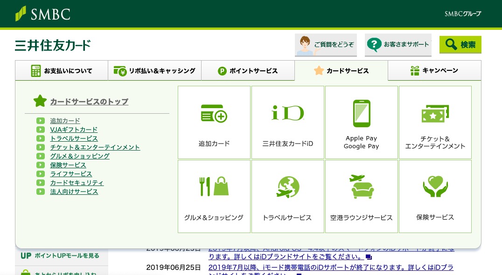
Task: Open カードサービスのトップ link
Action: [x=89, y=102]
